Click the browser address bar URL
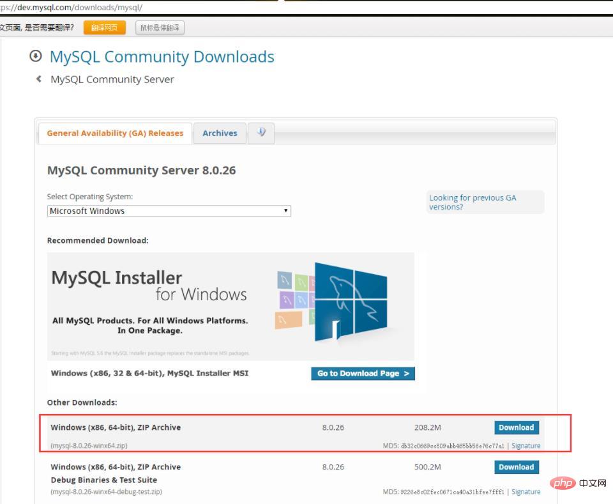613x504 pixels. click(71, 7)
